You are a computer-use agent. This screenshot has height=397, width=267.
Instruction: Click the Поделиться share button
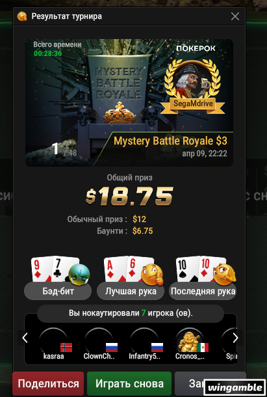pyautogui.click(x=48, y=383)
